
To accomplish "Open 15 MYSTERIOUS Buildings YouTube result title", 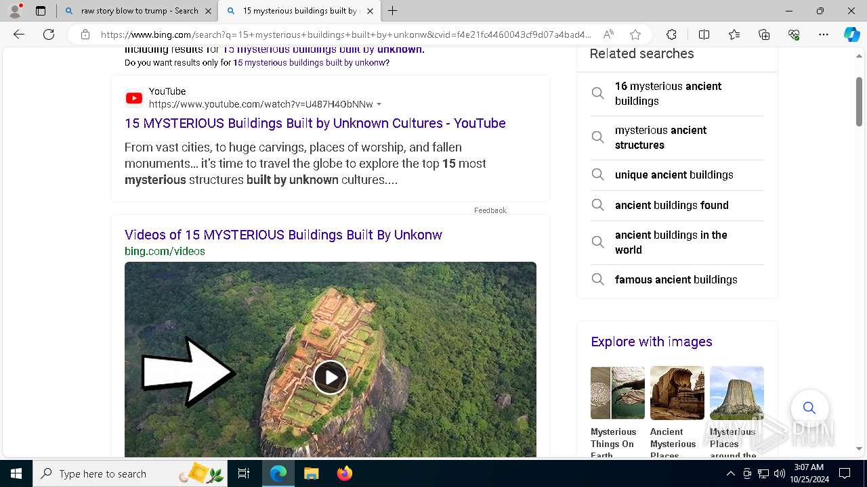I will (x=315, y=123).
